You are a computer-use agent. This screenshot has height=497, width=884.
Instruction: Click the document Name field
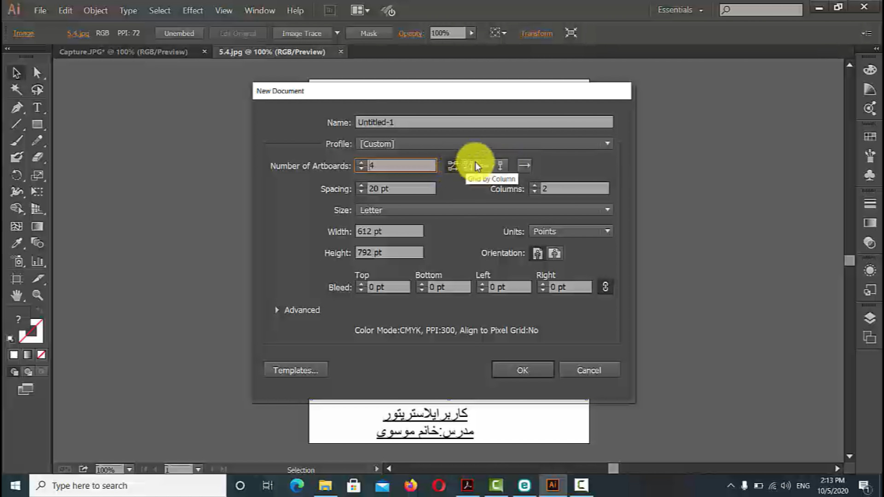[x=484, y=122]
